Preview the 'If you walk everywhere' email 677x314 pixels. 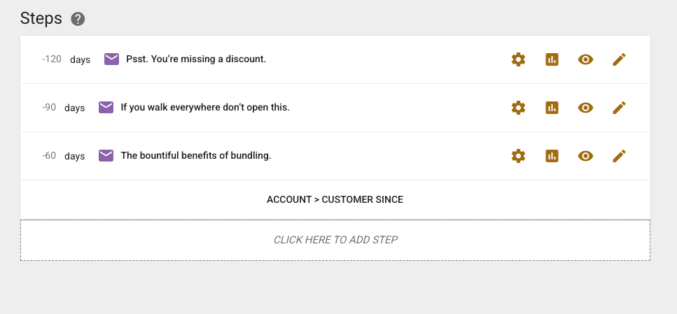[x=585, y=108]
